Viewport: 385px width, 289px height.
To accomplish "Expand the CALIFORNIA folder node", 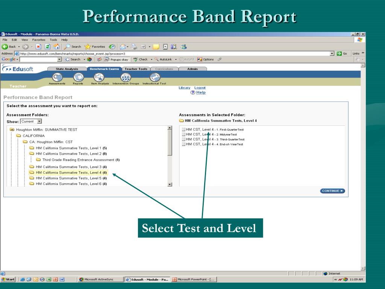I will (19, 135).
